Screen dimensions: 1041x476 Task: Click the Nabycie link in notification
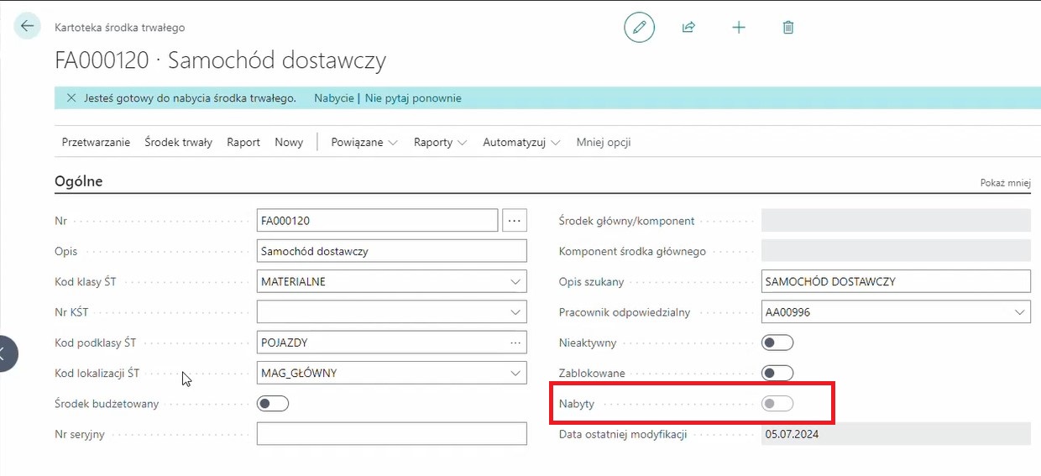click(334, 98)
